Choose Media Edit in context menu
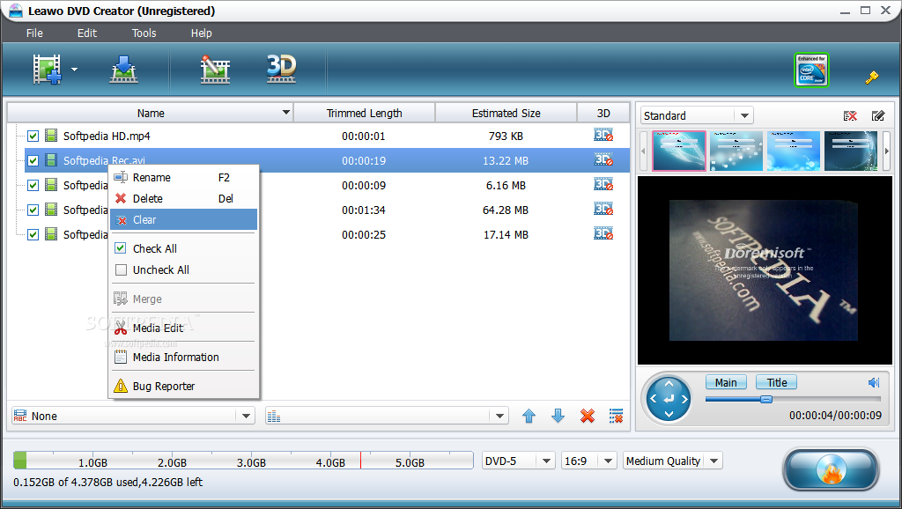This screenshot has width=902, height=509. (183, 328)
